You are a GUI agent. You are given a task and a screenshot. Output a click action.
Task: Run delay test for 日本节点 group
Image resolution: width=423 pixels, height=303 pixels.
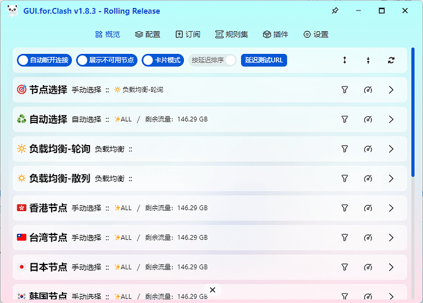coord(368,267)
